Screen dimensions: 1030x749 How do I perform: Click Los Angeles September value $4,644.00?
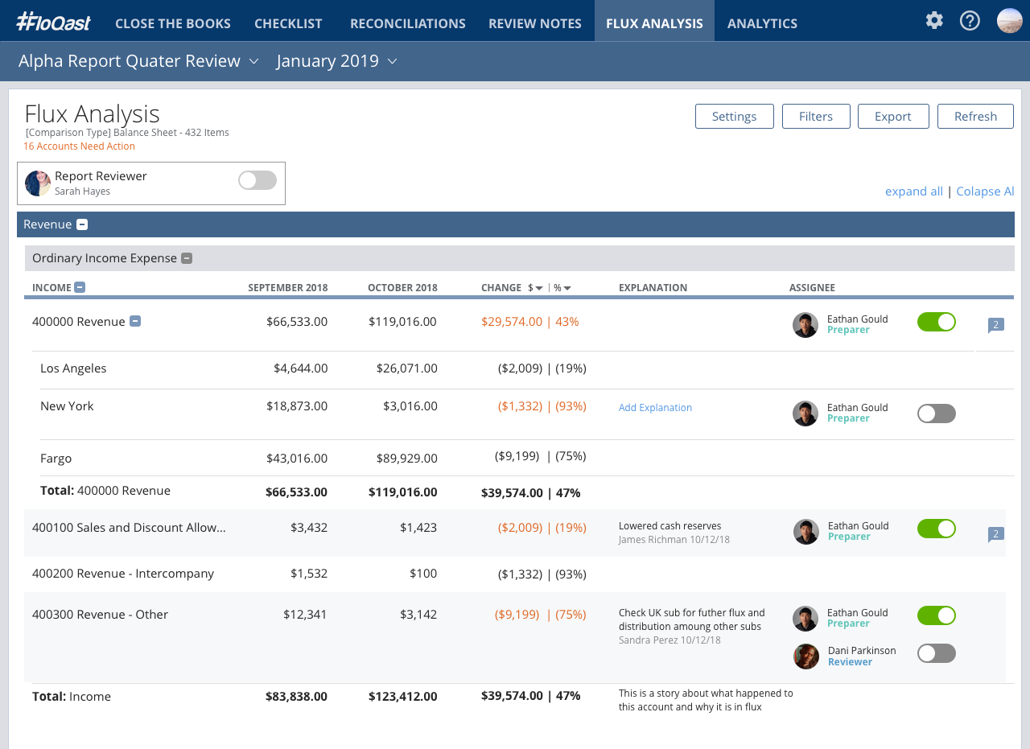[300, 368]
